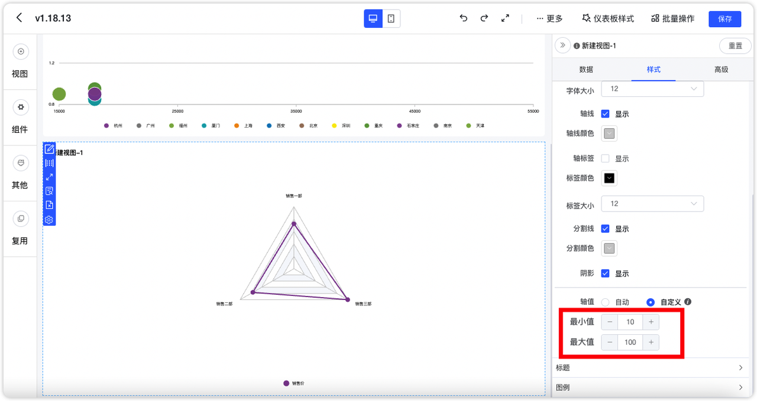This screenshot has width=757, height=401.
Task: Click the 最大值 input field
Action: pos(630,343)
